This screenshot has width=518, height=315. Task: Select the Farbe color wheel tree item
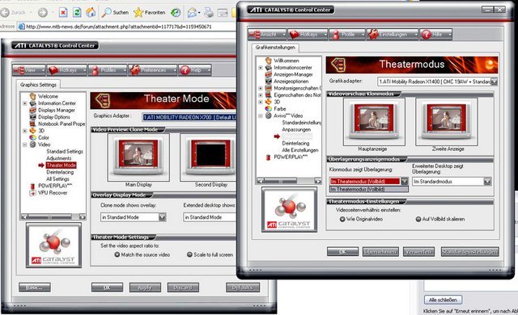point(275,109)
